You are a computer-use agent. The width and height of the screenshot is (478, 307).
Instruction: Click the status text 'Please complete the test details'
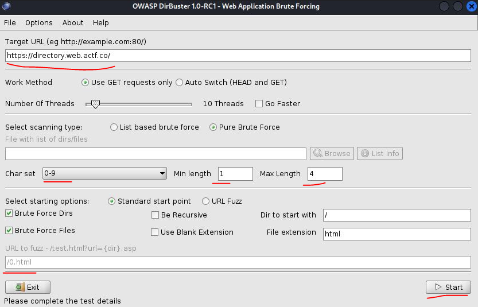(62, 301)
